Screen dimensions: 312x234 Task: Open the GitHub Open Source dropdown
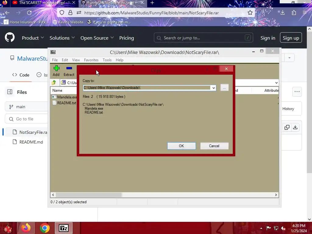point(97,38)
